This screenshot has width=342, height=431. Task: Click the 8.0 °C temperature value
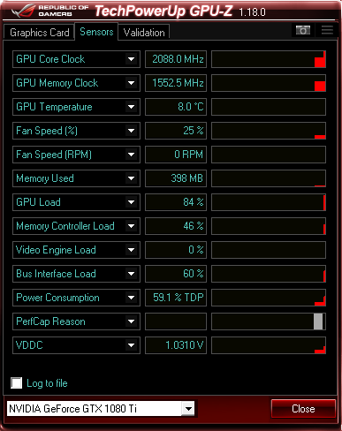[x=176, y=107]
